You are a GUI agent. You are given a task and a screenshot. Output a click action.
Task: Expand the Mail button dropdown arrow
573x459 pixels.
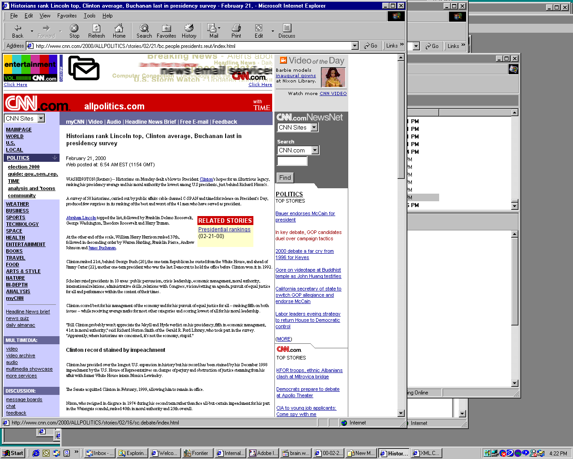pyautogui.click(x=219, y=28)
